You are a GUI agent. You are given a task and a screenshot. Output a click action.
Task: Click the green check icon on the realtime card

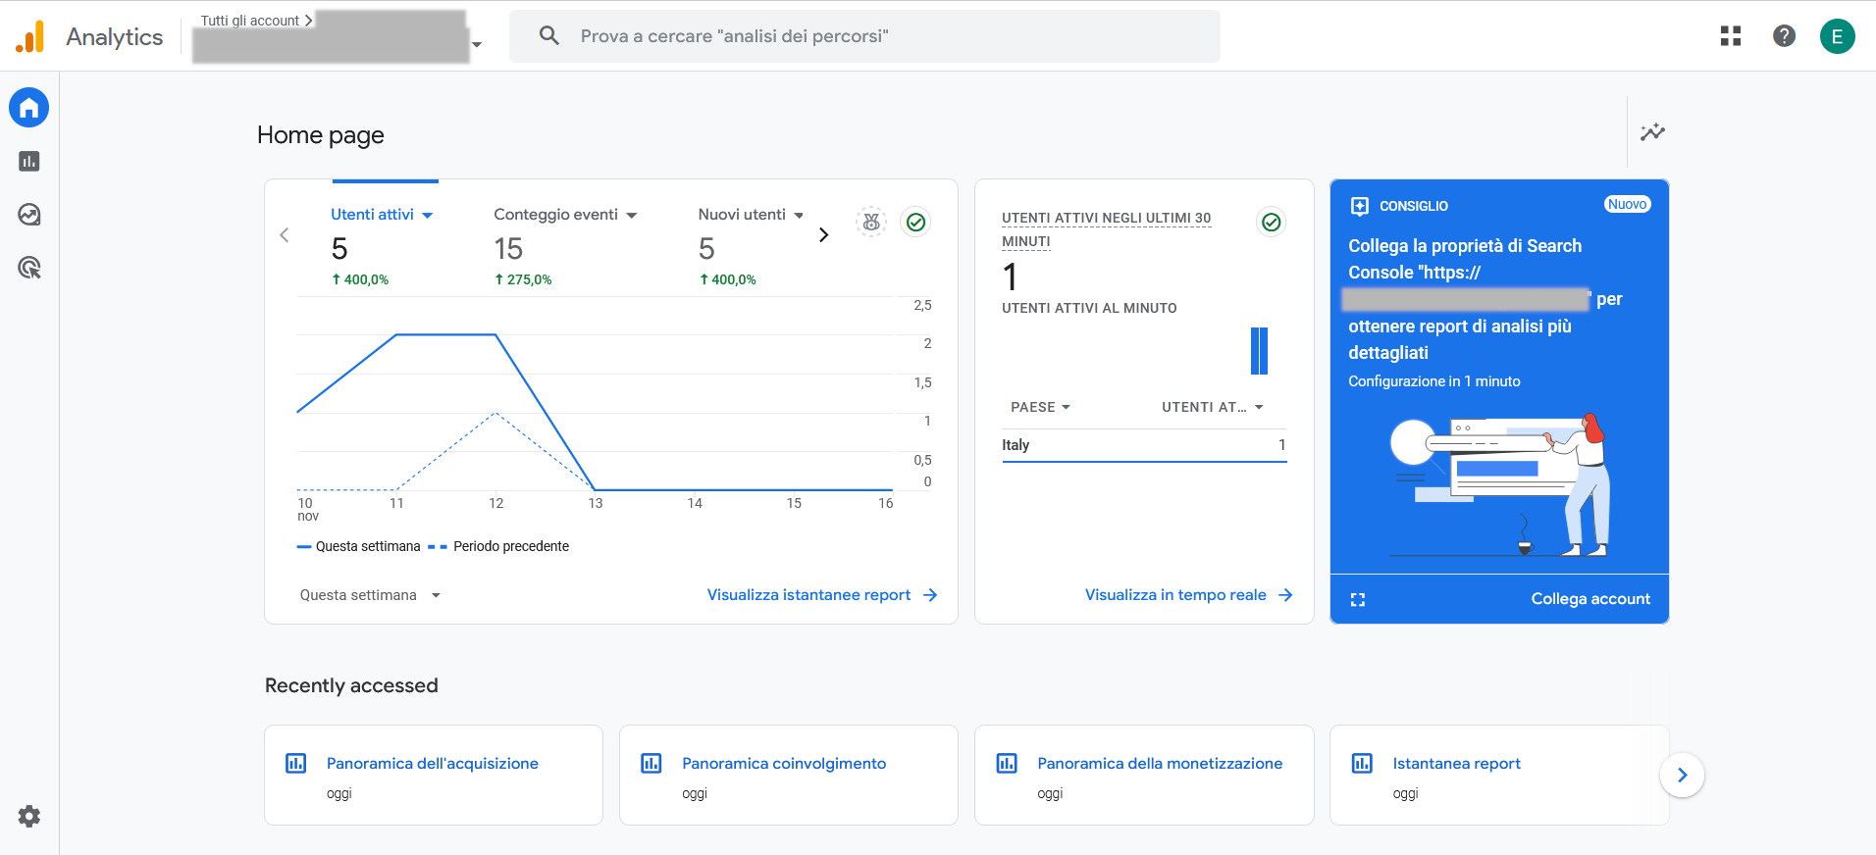[1271, 222]
